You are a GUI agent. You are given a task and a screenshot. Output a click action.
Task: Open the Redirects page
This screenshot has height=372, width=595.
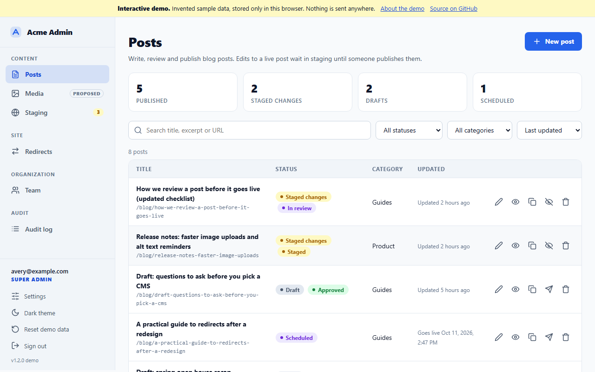click(x=58, y=152)
